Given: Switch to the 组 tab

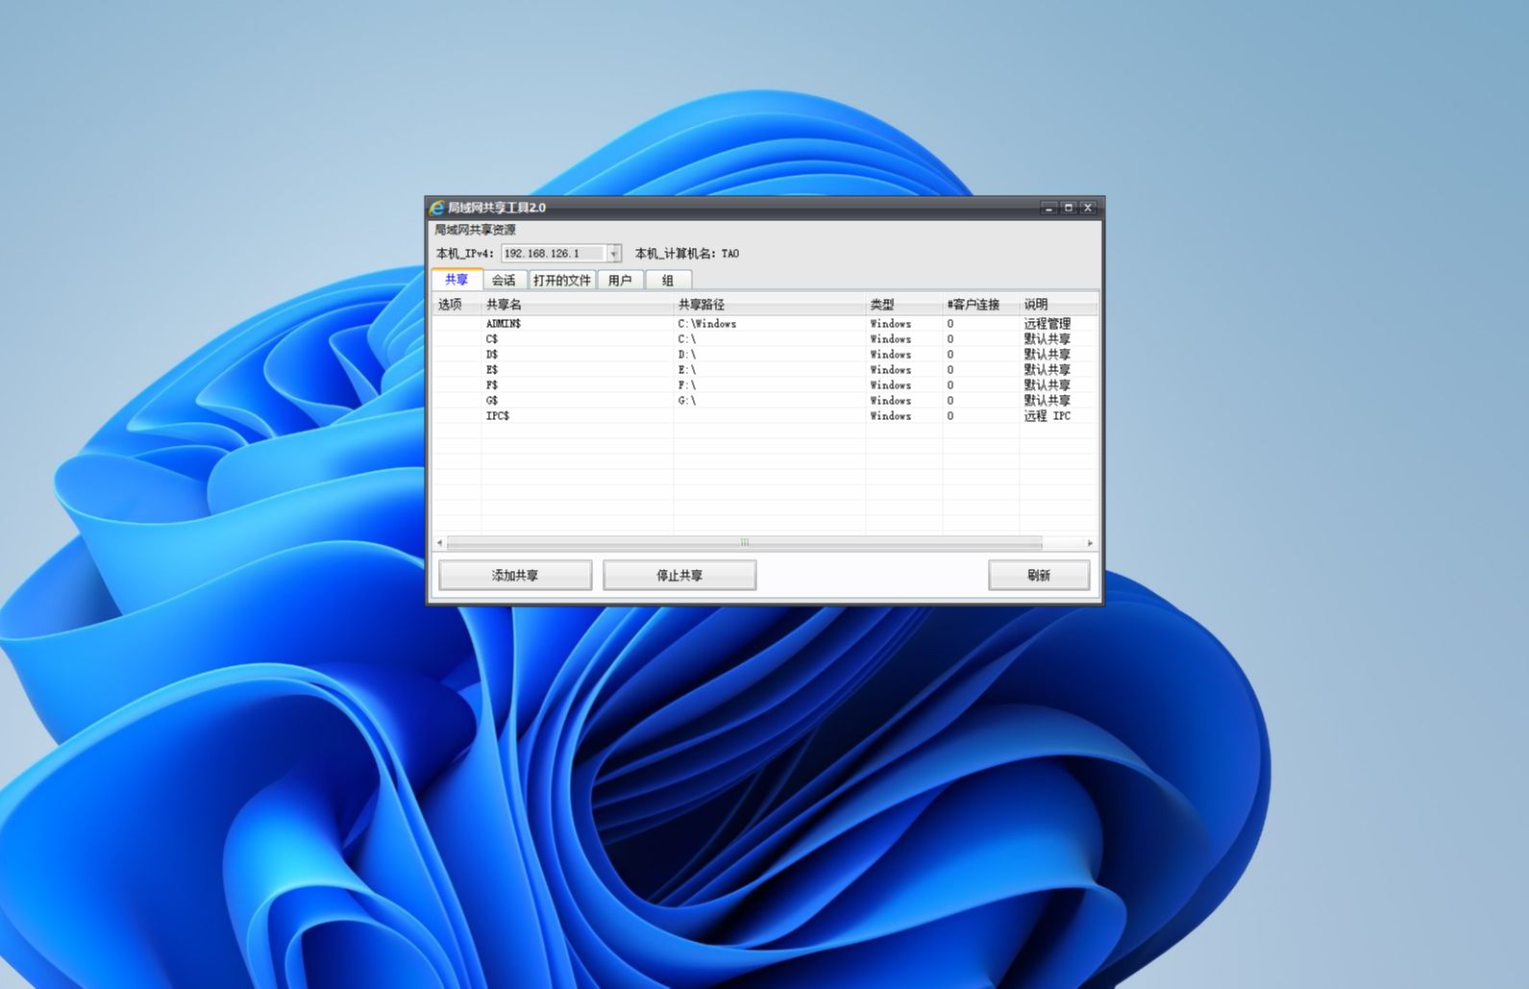Looking at the screenshot, I should 668,281.
